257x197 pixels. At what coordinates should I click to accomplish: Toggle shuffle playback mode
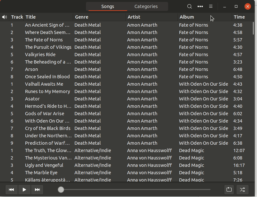[x=243, y=190]
